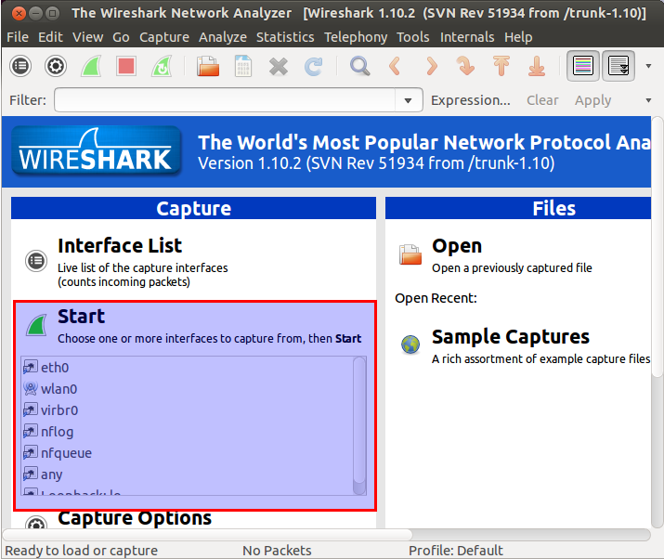
Task: Click the interface list vertical scrollbar
Action: pyautogui.click(x=359, y=425)
